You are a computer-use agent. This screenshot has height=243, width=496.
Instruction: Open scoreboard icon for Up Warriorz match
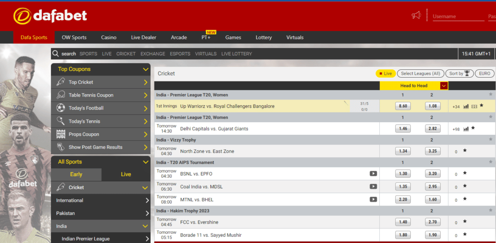[474, 106]
